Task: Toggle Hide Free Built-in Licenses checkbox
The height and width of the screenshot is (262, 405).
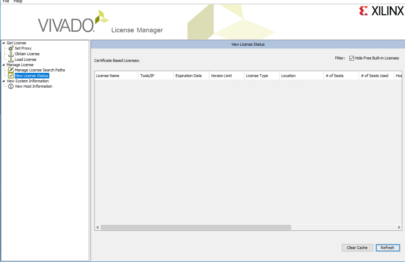Action: [352, 58]
